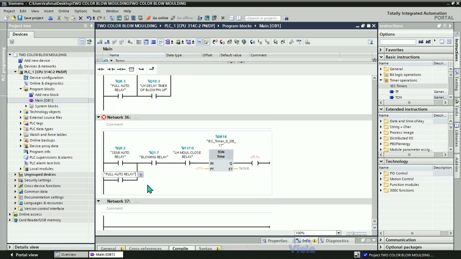Click the TON timer block icon in Instructions
Screen dimensions: 461x259
click(x=392, y=97)
